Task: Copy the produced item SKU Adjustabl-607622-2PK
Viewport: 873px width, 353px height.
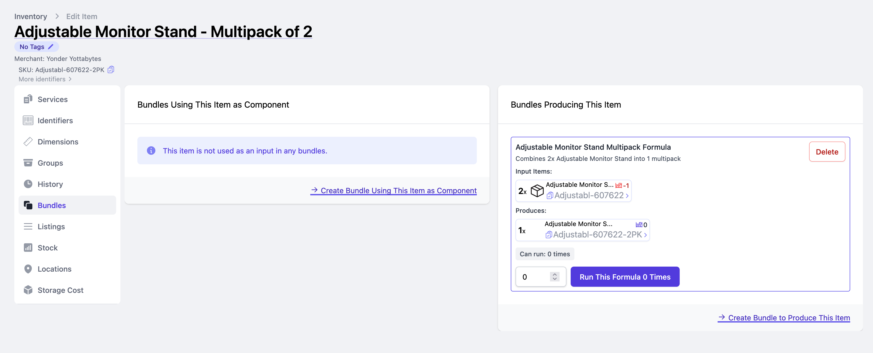Action: pyautogui.click(x=548, y=235)
